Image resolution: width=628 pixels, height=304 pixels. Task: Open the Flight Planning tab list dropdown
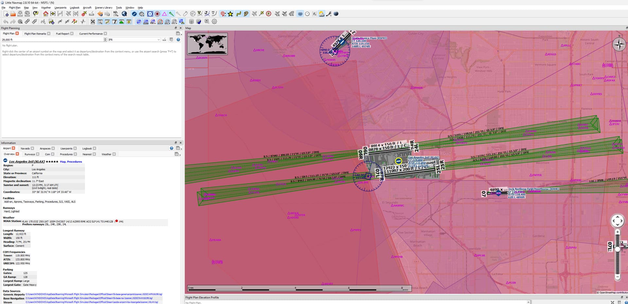click(x=178, y=34)
